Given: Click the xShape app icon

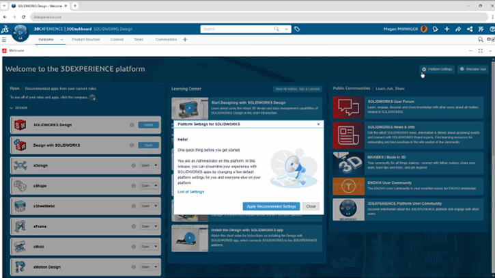Looking at the screenshot, I should (20, 186).
